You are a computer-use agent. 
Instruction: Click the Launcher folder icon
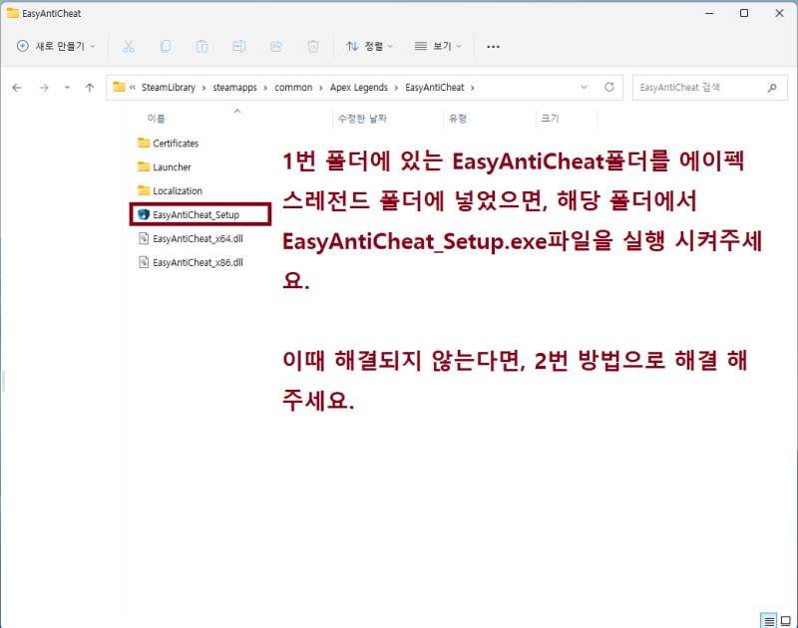144,166
